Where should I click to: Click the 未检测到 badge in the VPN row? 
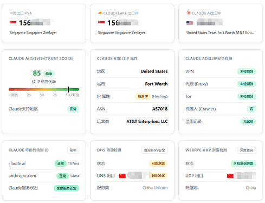pos(247,71)
